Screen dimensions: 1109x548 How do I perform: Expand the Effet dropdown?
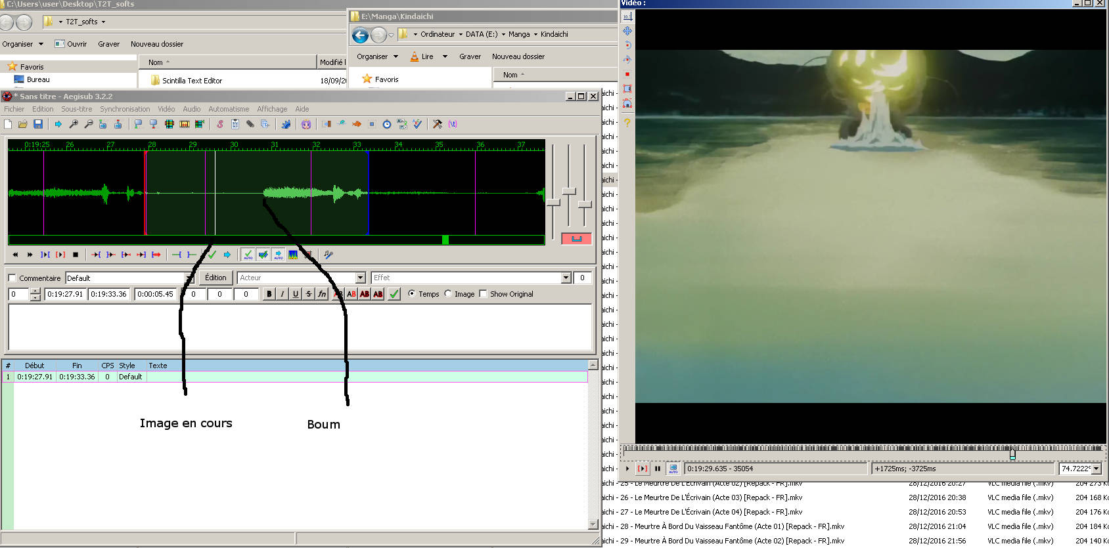(566, 278)
